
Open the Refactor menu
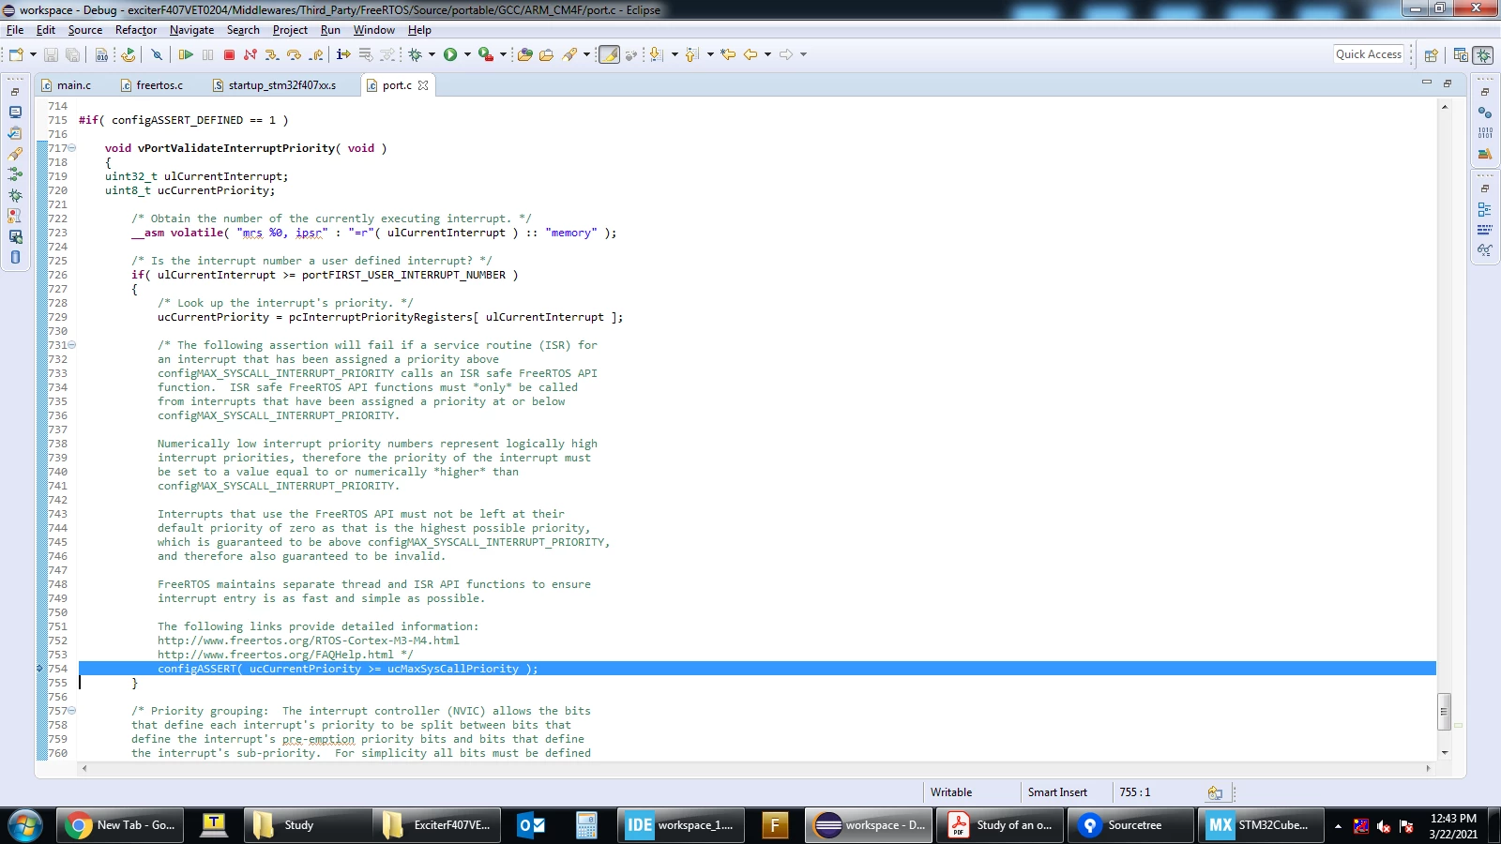pos(136,30)
